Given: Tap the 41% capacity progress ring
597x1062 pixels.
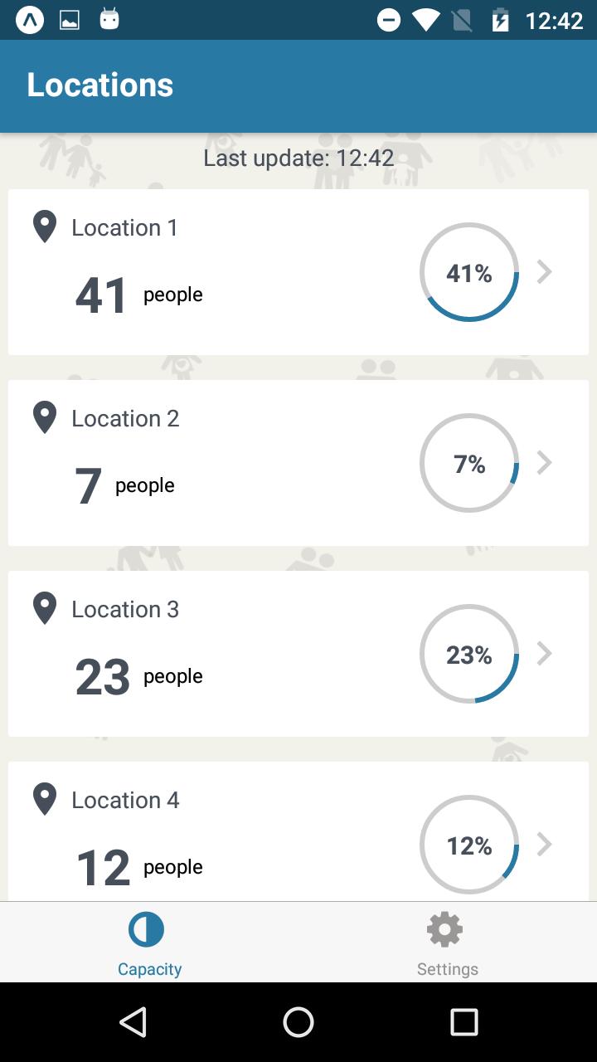Looking at the screenshot, I should [469, 272].
